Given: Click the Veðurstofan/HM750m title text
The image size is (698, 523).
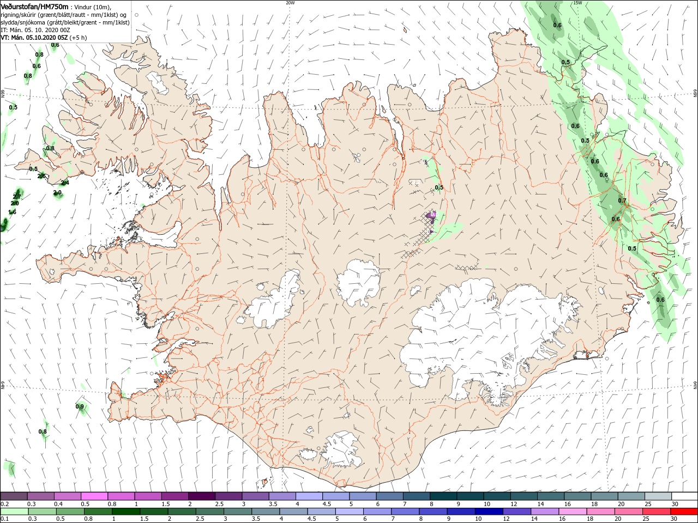Looking at the screenshot, I should click(x=34, y=6).
